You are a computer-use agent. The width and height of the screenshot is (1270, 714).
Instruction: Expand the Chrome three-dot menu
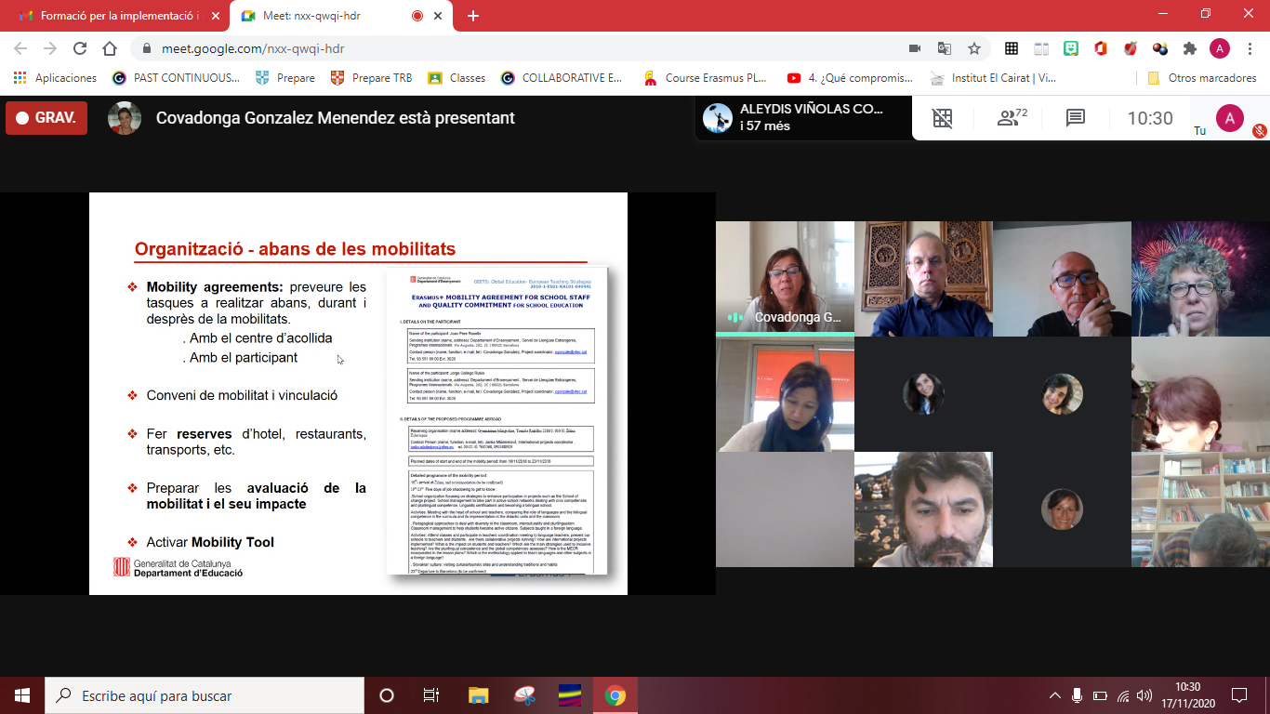[1249, 48]
